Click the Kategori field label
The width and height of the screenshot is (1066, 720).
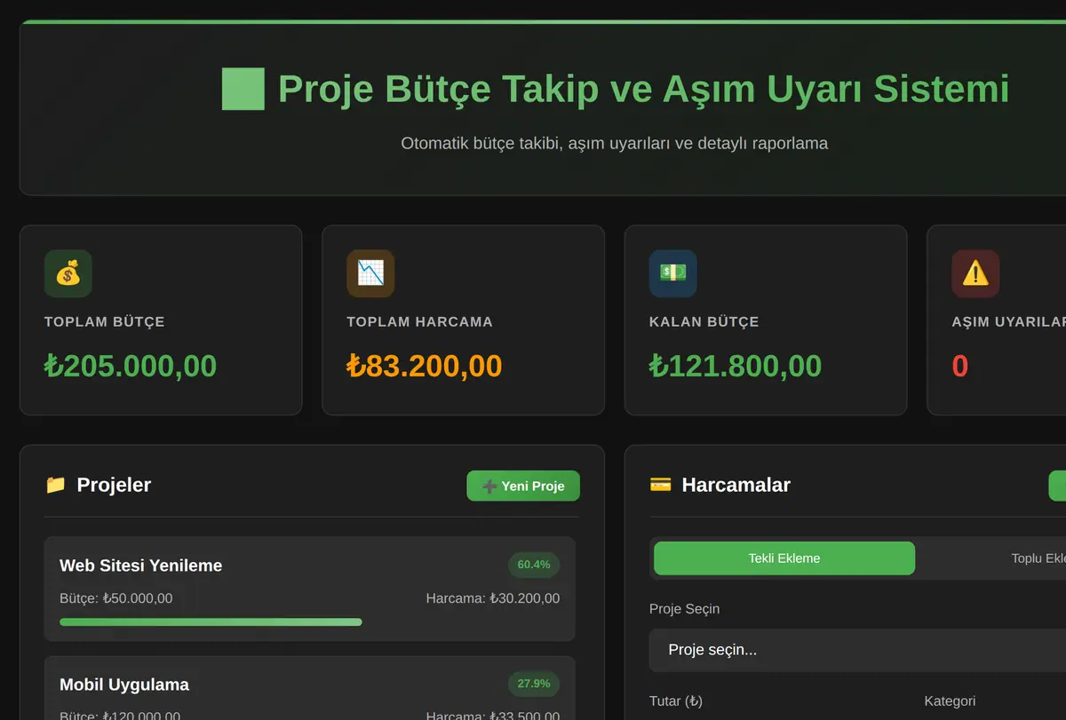tap(950, 701)
